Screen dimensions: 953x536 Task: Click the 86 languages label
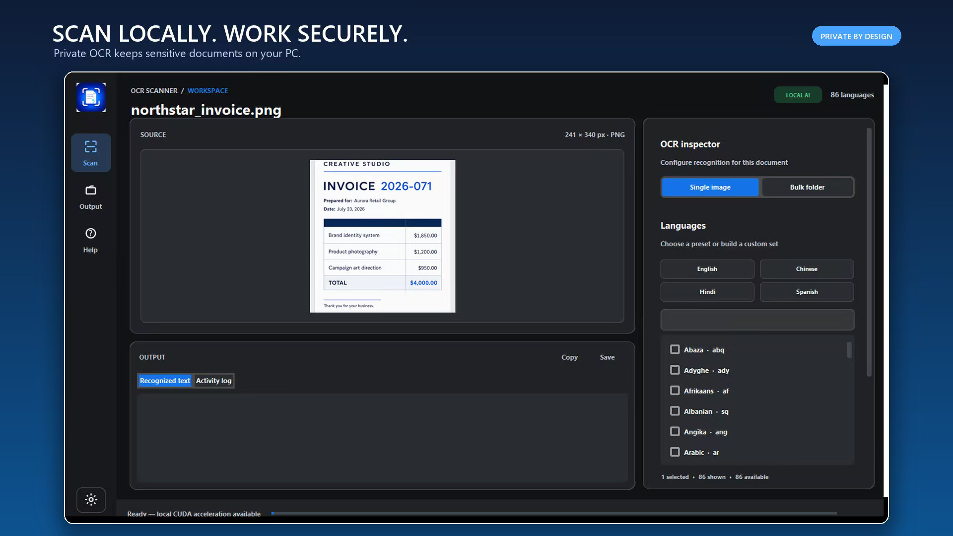(852, 95)
